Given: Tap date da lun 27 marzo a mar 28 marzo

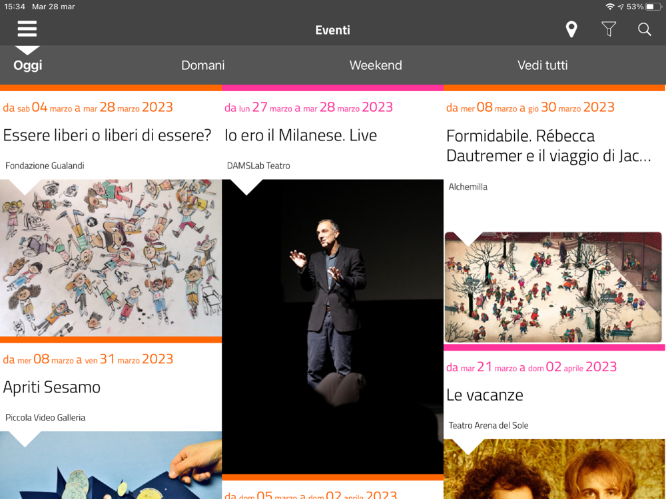Looking at the screenshot, I should tap(308, 107).
